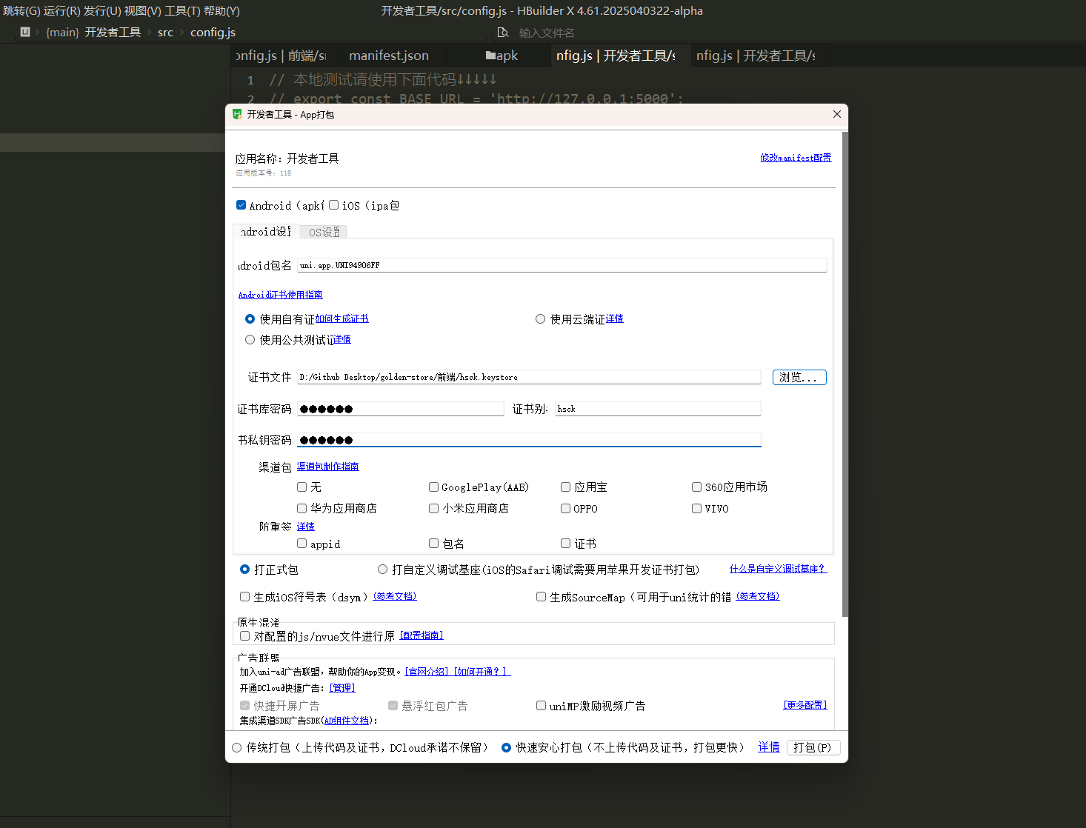Enable uniMP激励视频广告 option
Screen dimensions: 1086x828
point(541,705)
